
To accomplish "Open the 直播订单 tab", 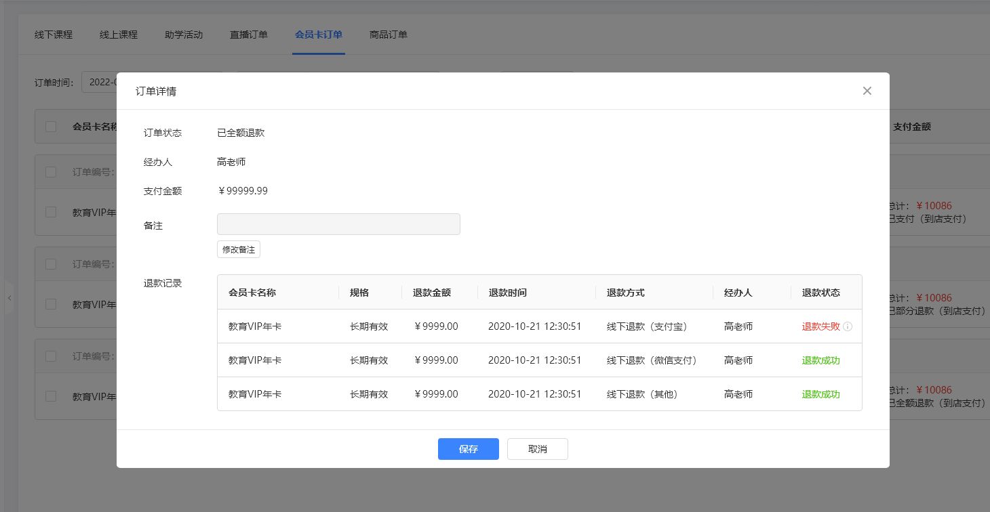I will point(249,35).
